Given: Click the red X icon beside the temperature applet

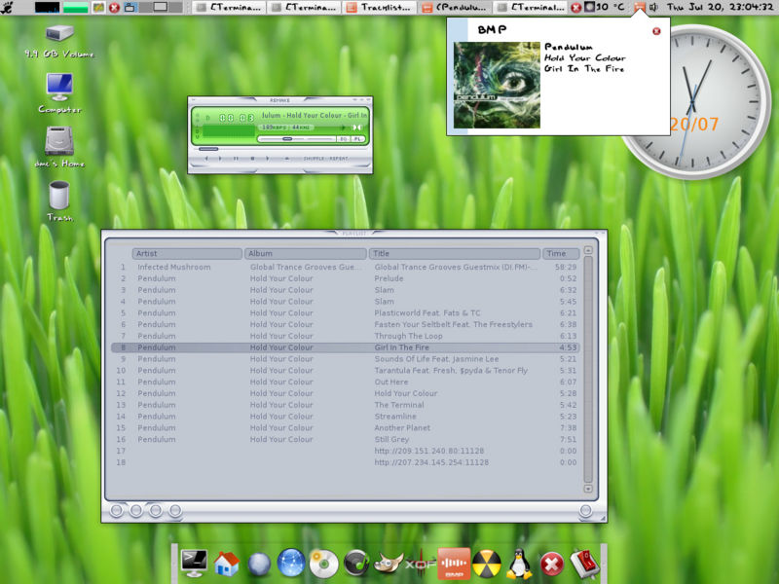Looking at the screenshot, I should coord(575,8).
